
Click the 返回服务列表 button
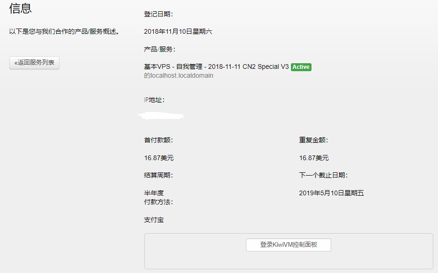[x=34, y=63]
